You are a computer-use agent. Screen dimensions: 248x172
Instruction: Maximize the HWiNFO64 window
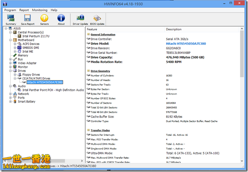(x=231, y=3)
